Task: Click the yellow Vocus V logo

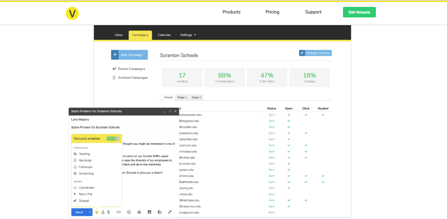Action: pos(72,13)
